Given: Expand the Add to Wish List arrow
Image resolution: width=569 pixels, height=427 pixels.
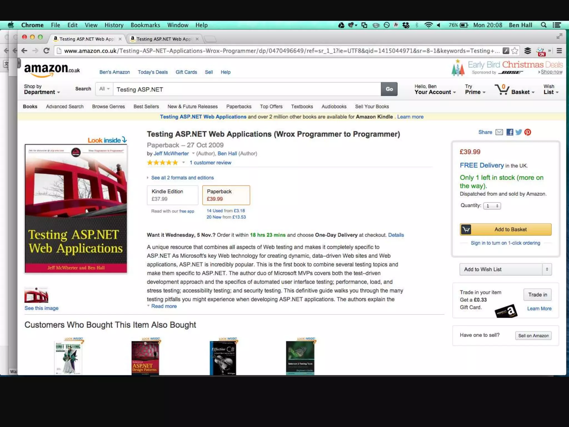Looking at the screenshot, I should [x=547, y=269].
